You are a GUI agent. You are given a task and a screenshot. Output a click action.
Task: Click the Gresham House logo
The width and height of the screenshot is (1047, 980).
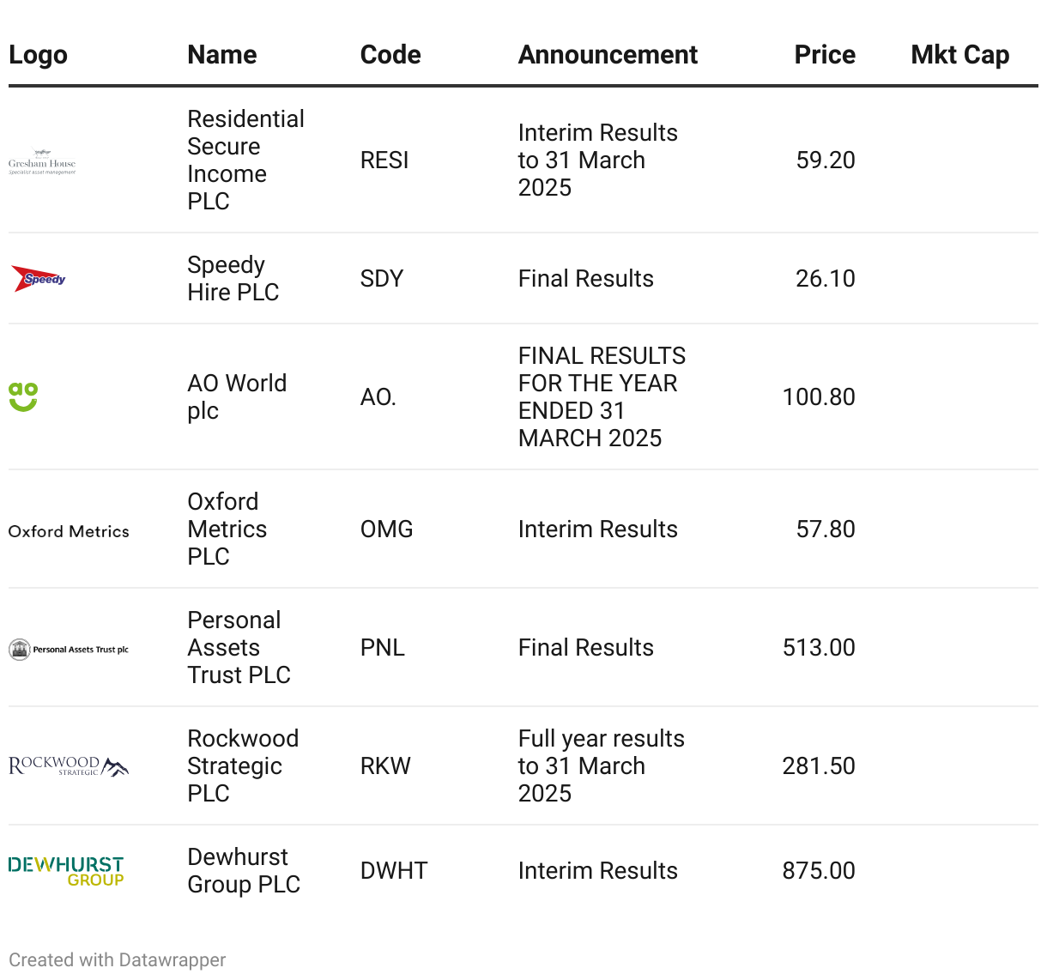42,160
